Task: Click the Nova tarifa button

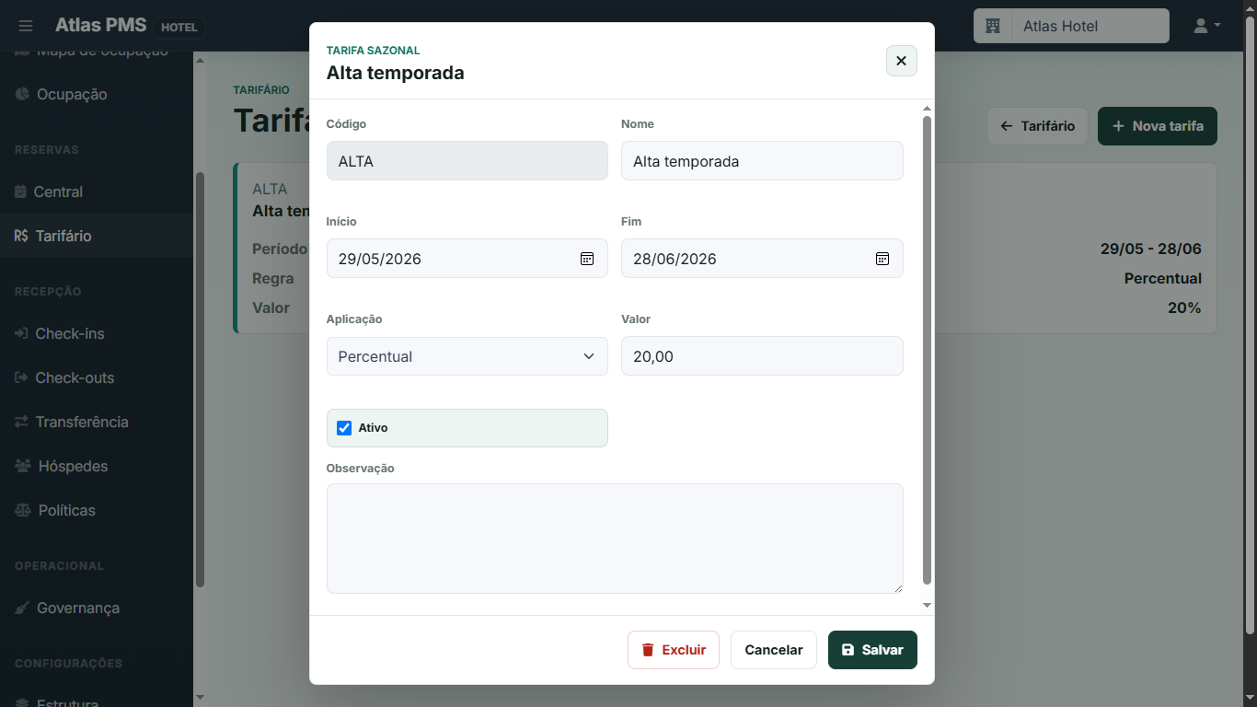Action: [1158, 126]
